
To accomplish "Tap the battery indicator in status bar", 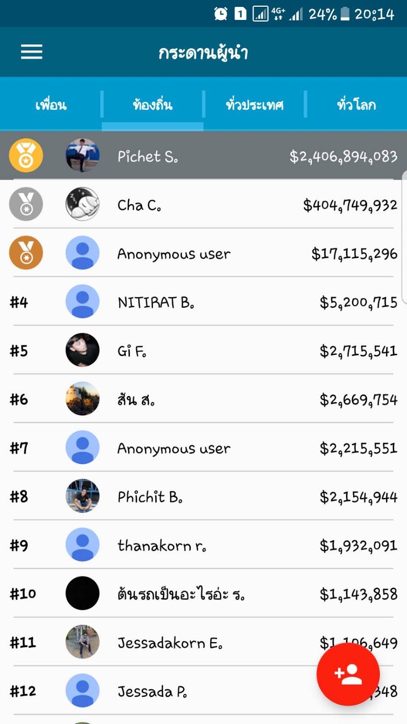I will point(345,14).
